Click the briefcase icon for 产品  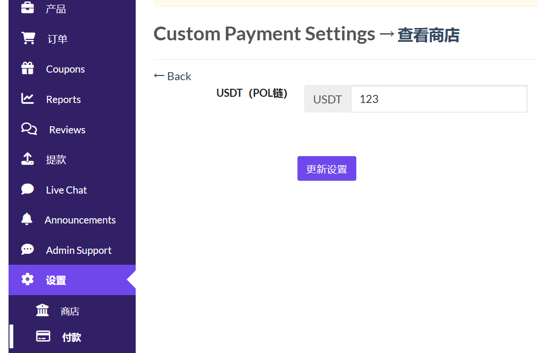coord(28,8)
